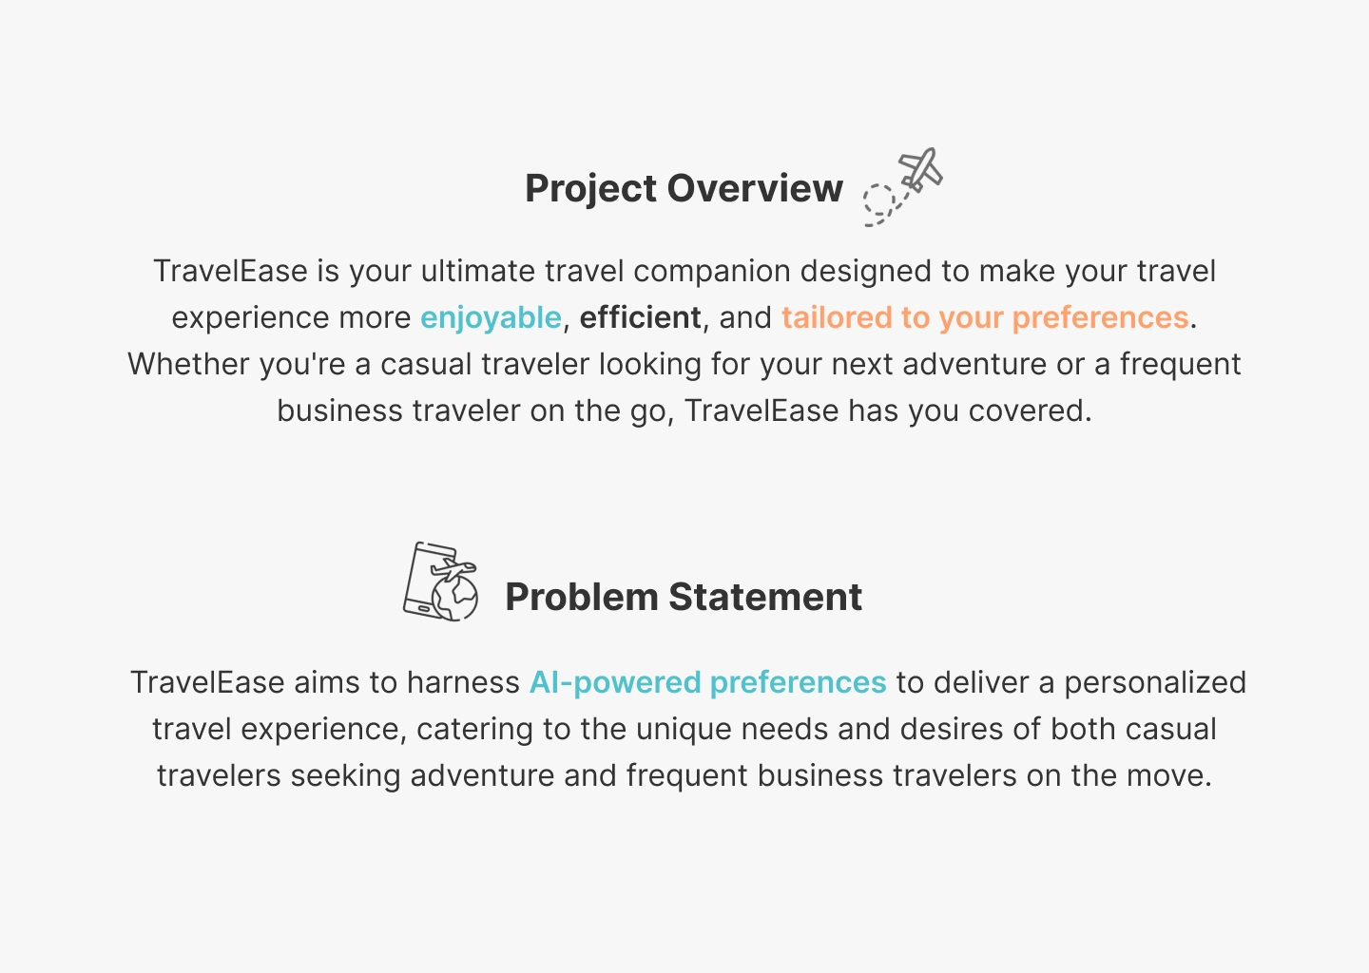Viewport: 1369px width, 973px height.
Task: Click the dashed loop trail behind the airplane
Action: [x=879, y=203]
